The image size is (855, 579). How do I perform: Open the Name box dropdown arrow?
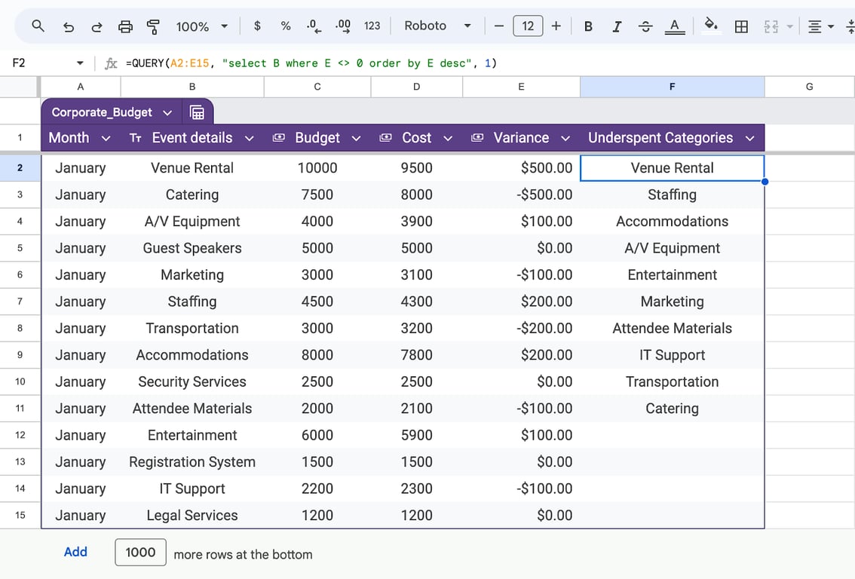click(x=80, y=63)
